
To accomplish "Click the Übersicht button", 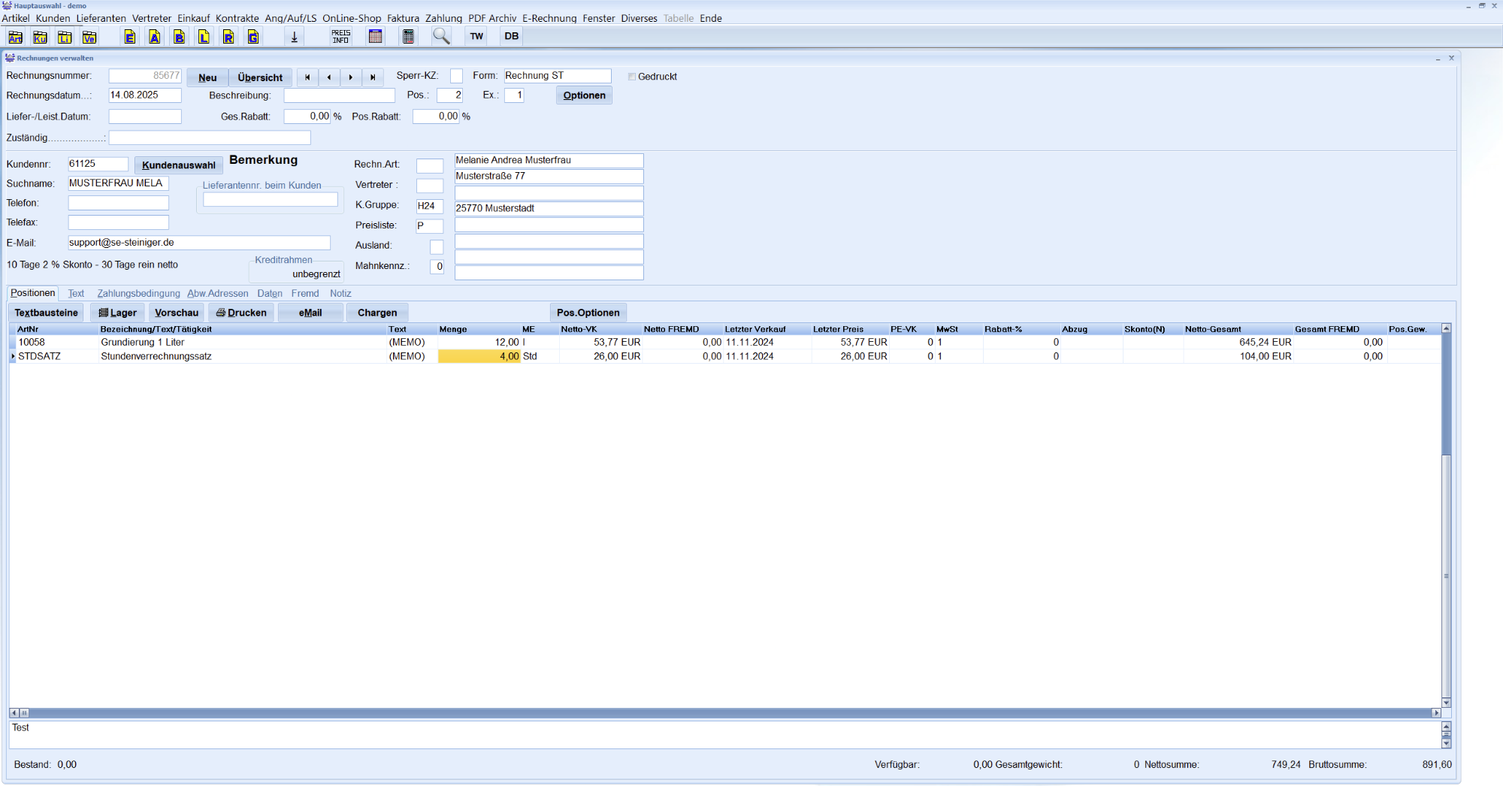I will click(260, 77).
